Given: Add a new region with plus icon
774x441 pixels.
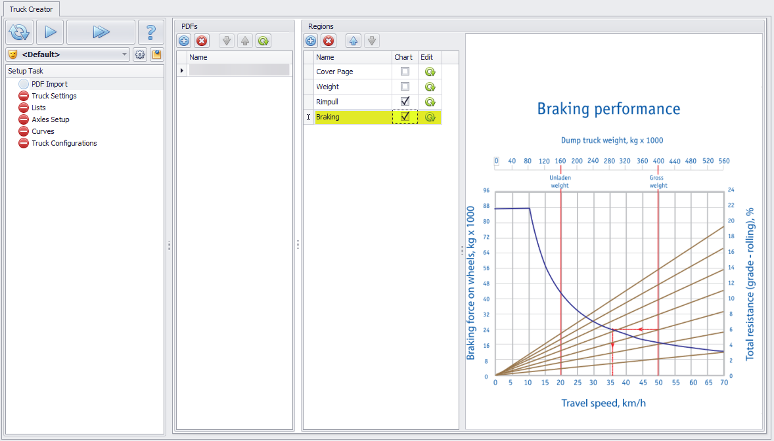Looking at the screenshot, I should (310, 41).
